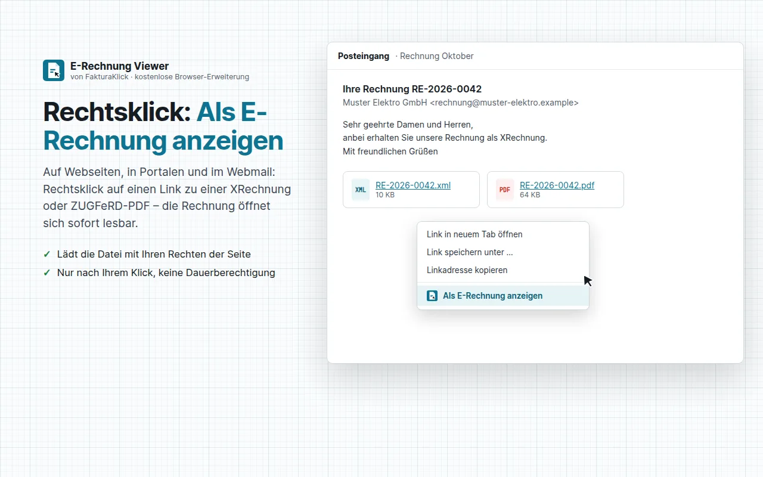This screenshot has width=763, height=477.
Task: Click 'Mit freundlichen Grüßen' line
Action: tap(390, 151)
